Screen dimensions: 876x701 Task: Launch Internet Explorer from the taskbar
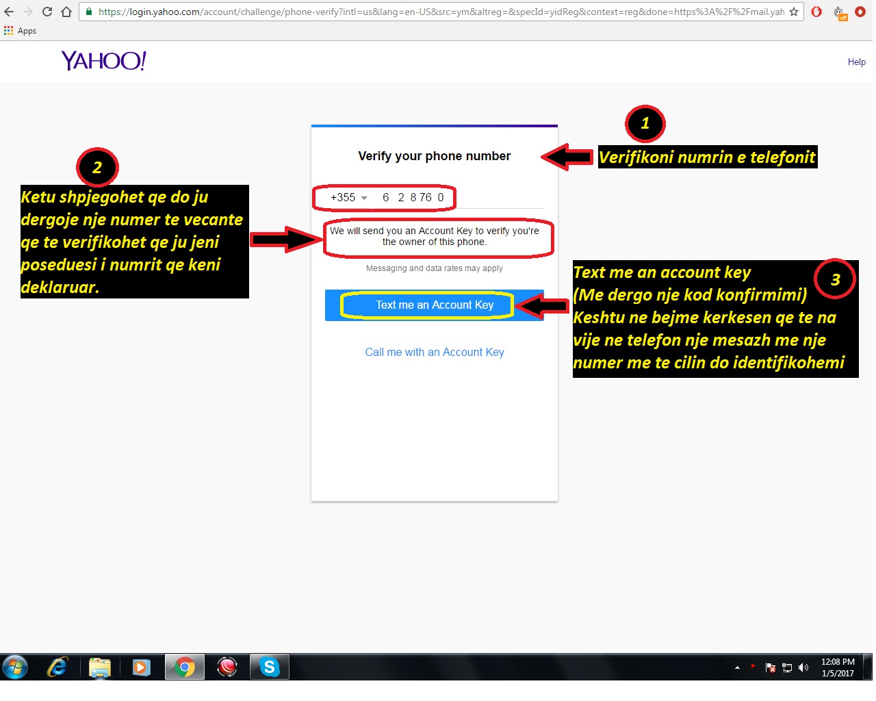pyautogui.click(x=57, y=667)
